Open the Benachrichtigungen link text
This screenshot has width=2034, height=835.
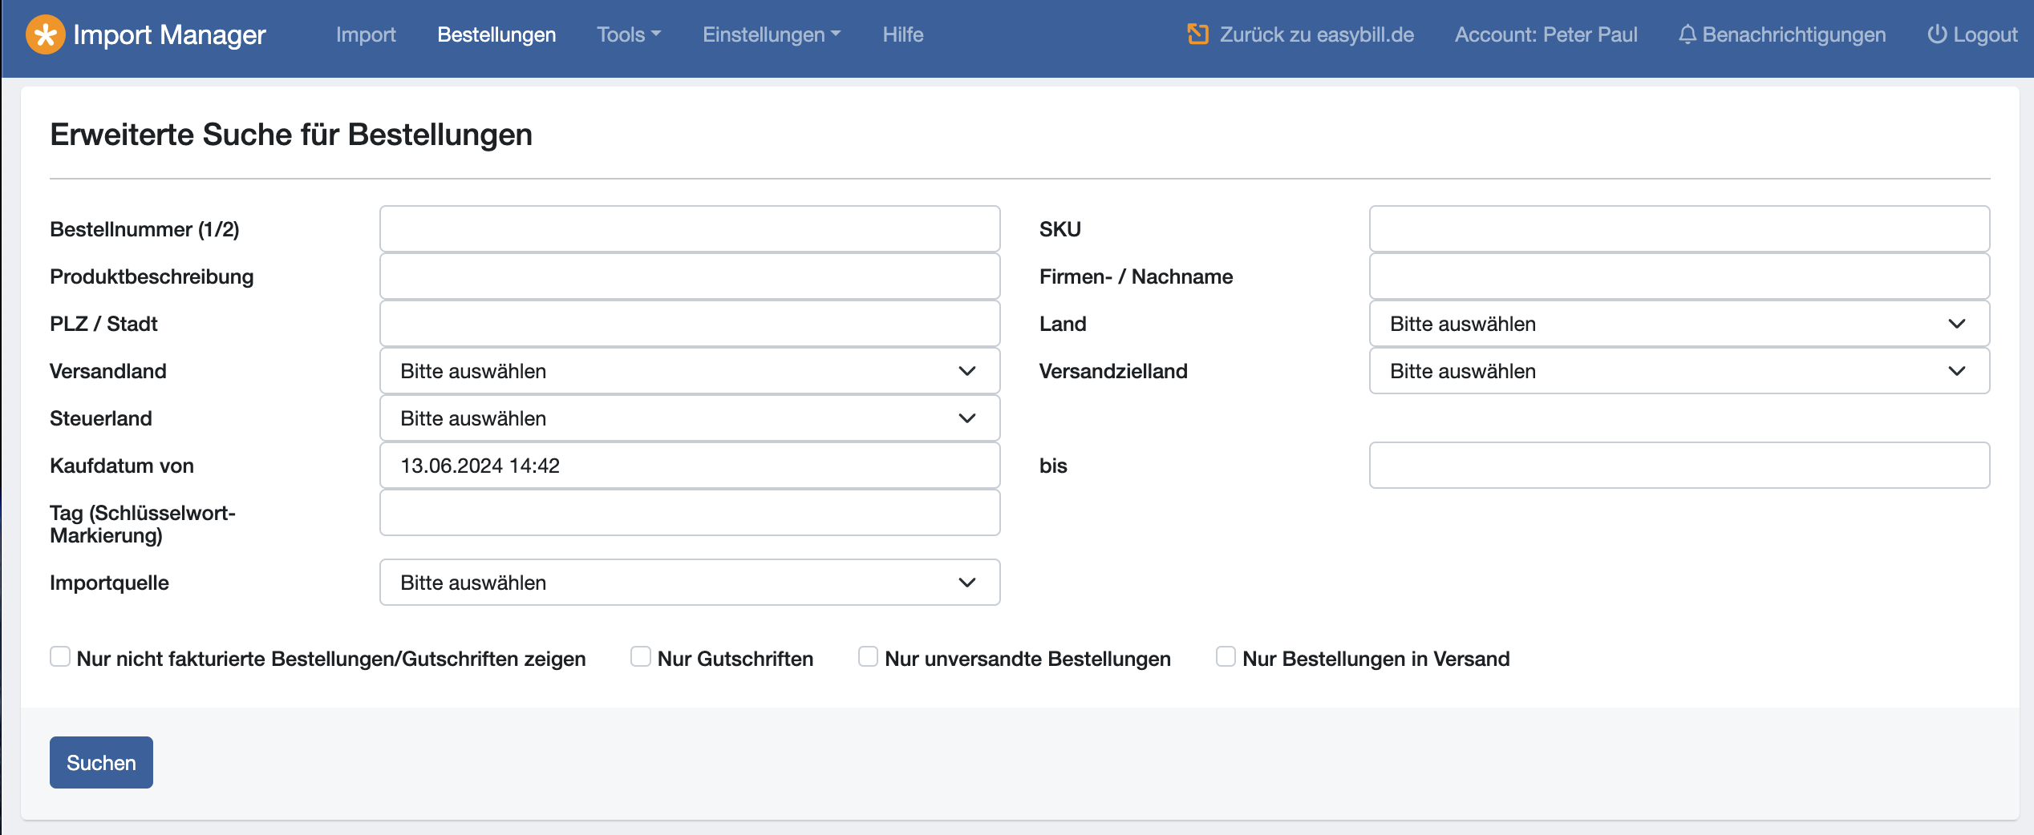[1794, 34]
